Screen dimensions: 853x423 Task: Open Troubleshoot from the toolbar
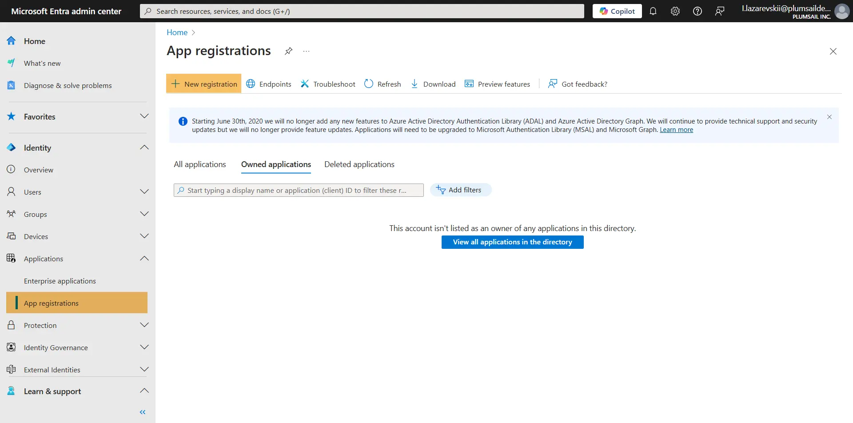pyautogui.click(x=328, y=84)
